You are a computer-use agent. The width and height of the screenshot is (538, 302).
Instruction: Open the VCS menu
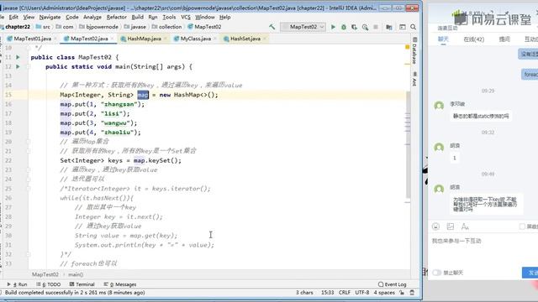[186, 17]
